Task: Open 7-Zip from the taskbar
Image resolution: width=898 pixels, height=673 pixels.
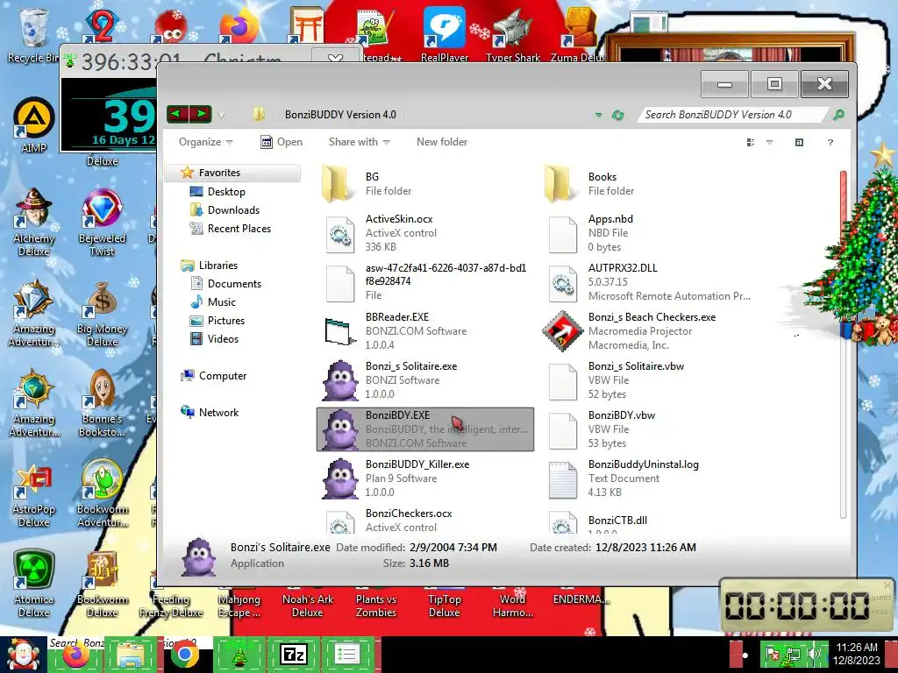Action: (x=293, y=655)
